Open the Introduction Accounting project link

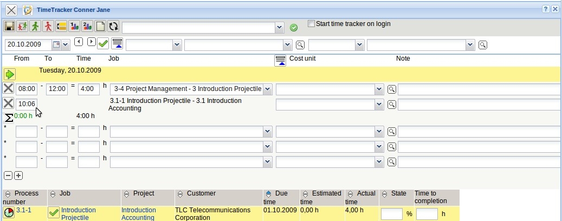pos(139,214)
